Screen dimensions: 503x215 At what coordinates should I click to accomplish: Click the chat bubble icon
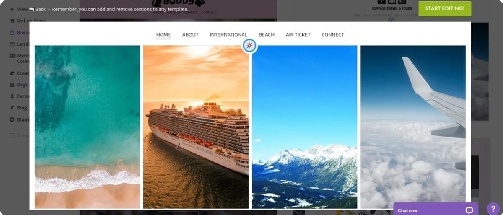coord(469,210)
